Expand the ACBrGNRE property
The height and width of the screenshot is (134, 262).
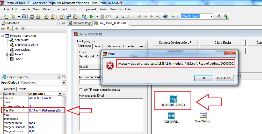click(x=2, y=94)
